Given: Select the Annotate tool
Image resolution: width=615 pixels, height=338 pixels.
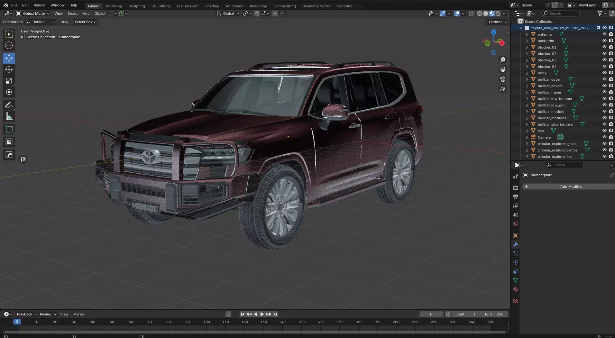Looking at the screenshot, I should [x=9, y=105].
